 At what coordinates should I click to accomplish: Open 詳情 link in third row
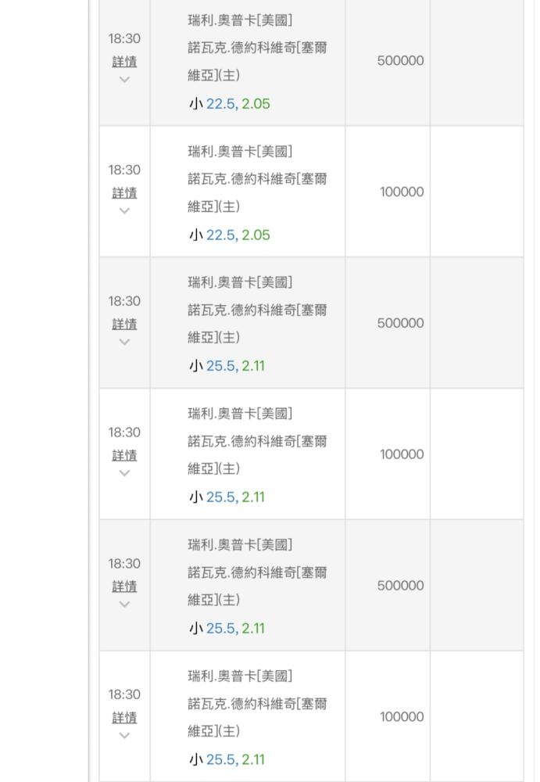coord(124,325)
